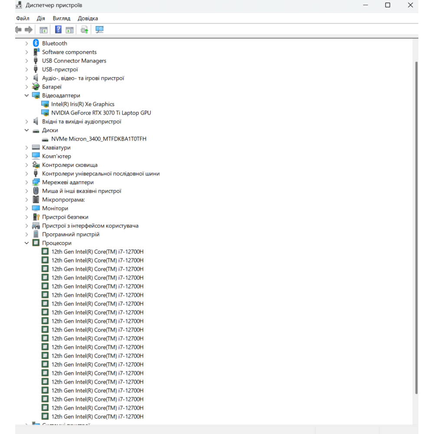Collapse the Відеоадаптери category
Image resolution: width=434 pixels, height=434 pixels.
(x=26, y=95)
